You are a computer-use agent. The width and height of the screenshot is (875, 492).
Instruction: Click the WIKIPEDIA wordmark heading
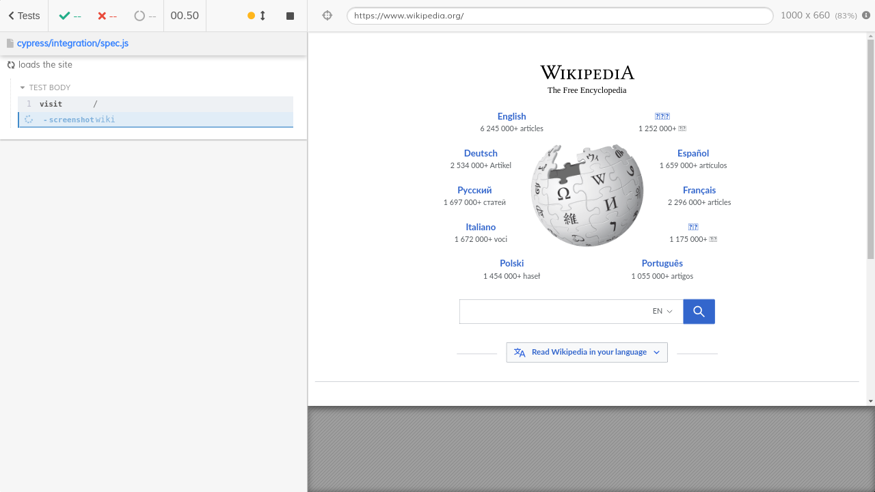pyautogui.click(x=587, y=72)
